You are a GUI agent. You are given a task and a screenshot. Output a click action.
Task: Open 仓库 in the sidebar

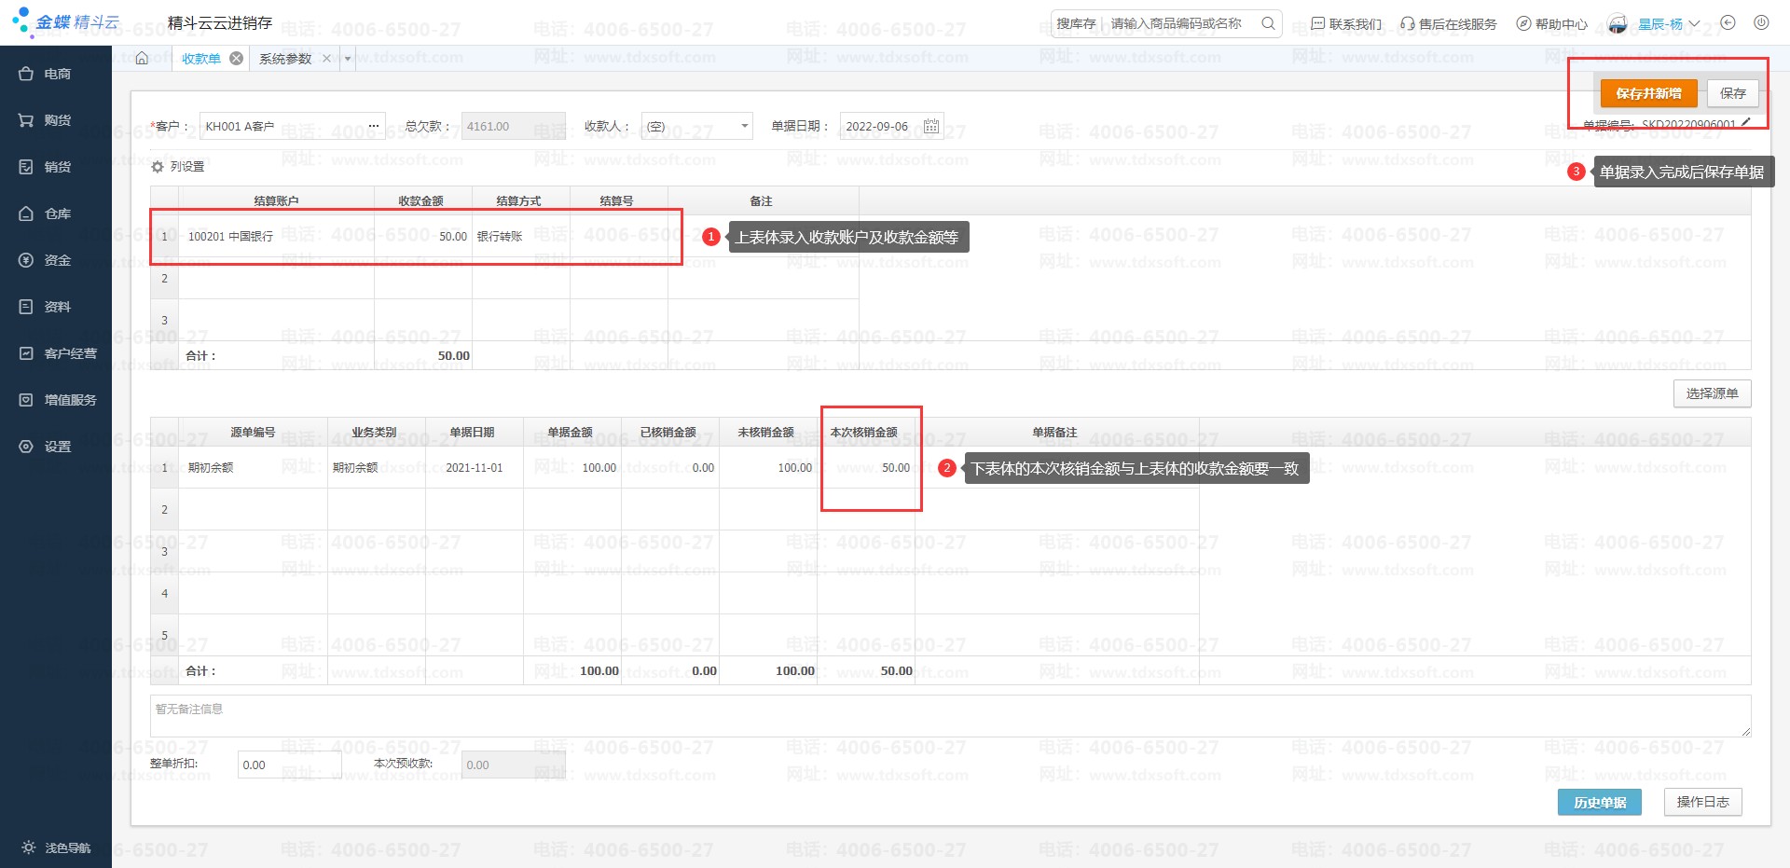coord(57,214)
